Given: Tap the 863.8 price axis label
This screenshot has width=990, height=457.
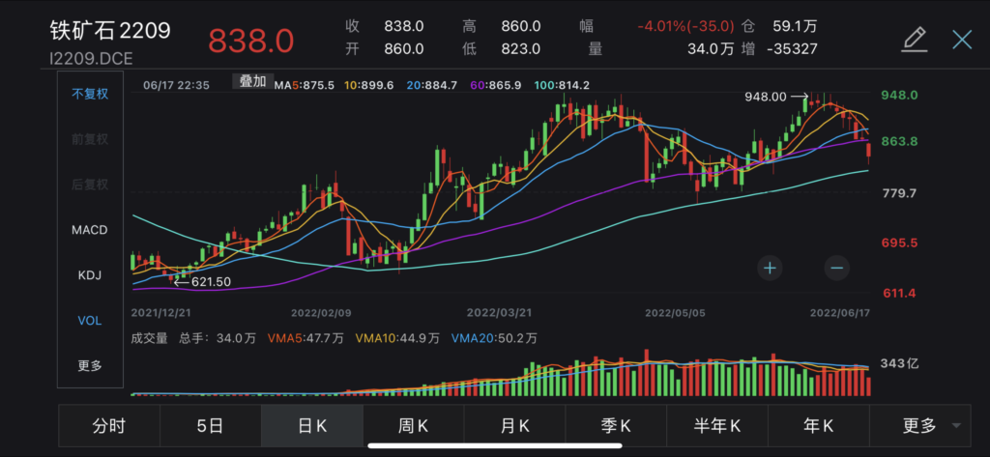Looking at the screenshot, I should click(x=899, y=141).
